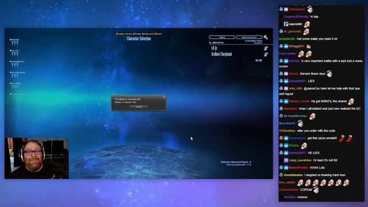Click the emote after Mr SaladMonday
The image size is (368, 207).
pyautogui.click(x=312, y=116)
